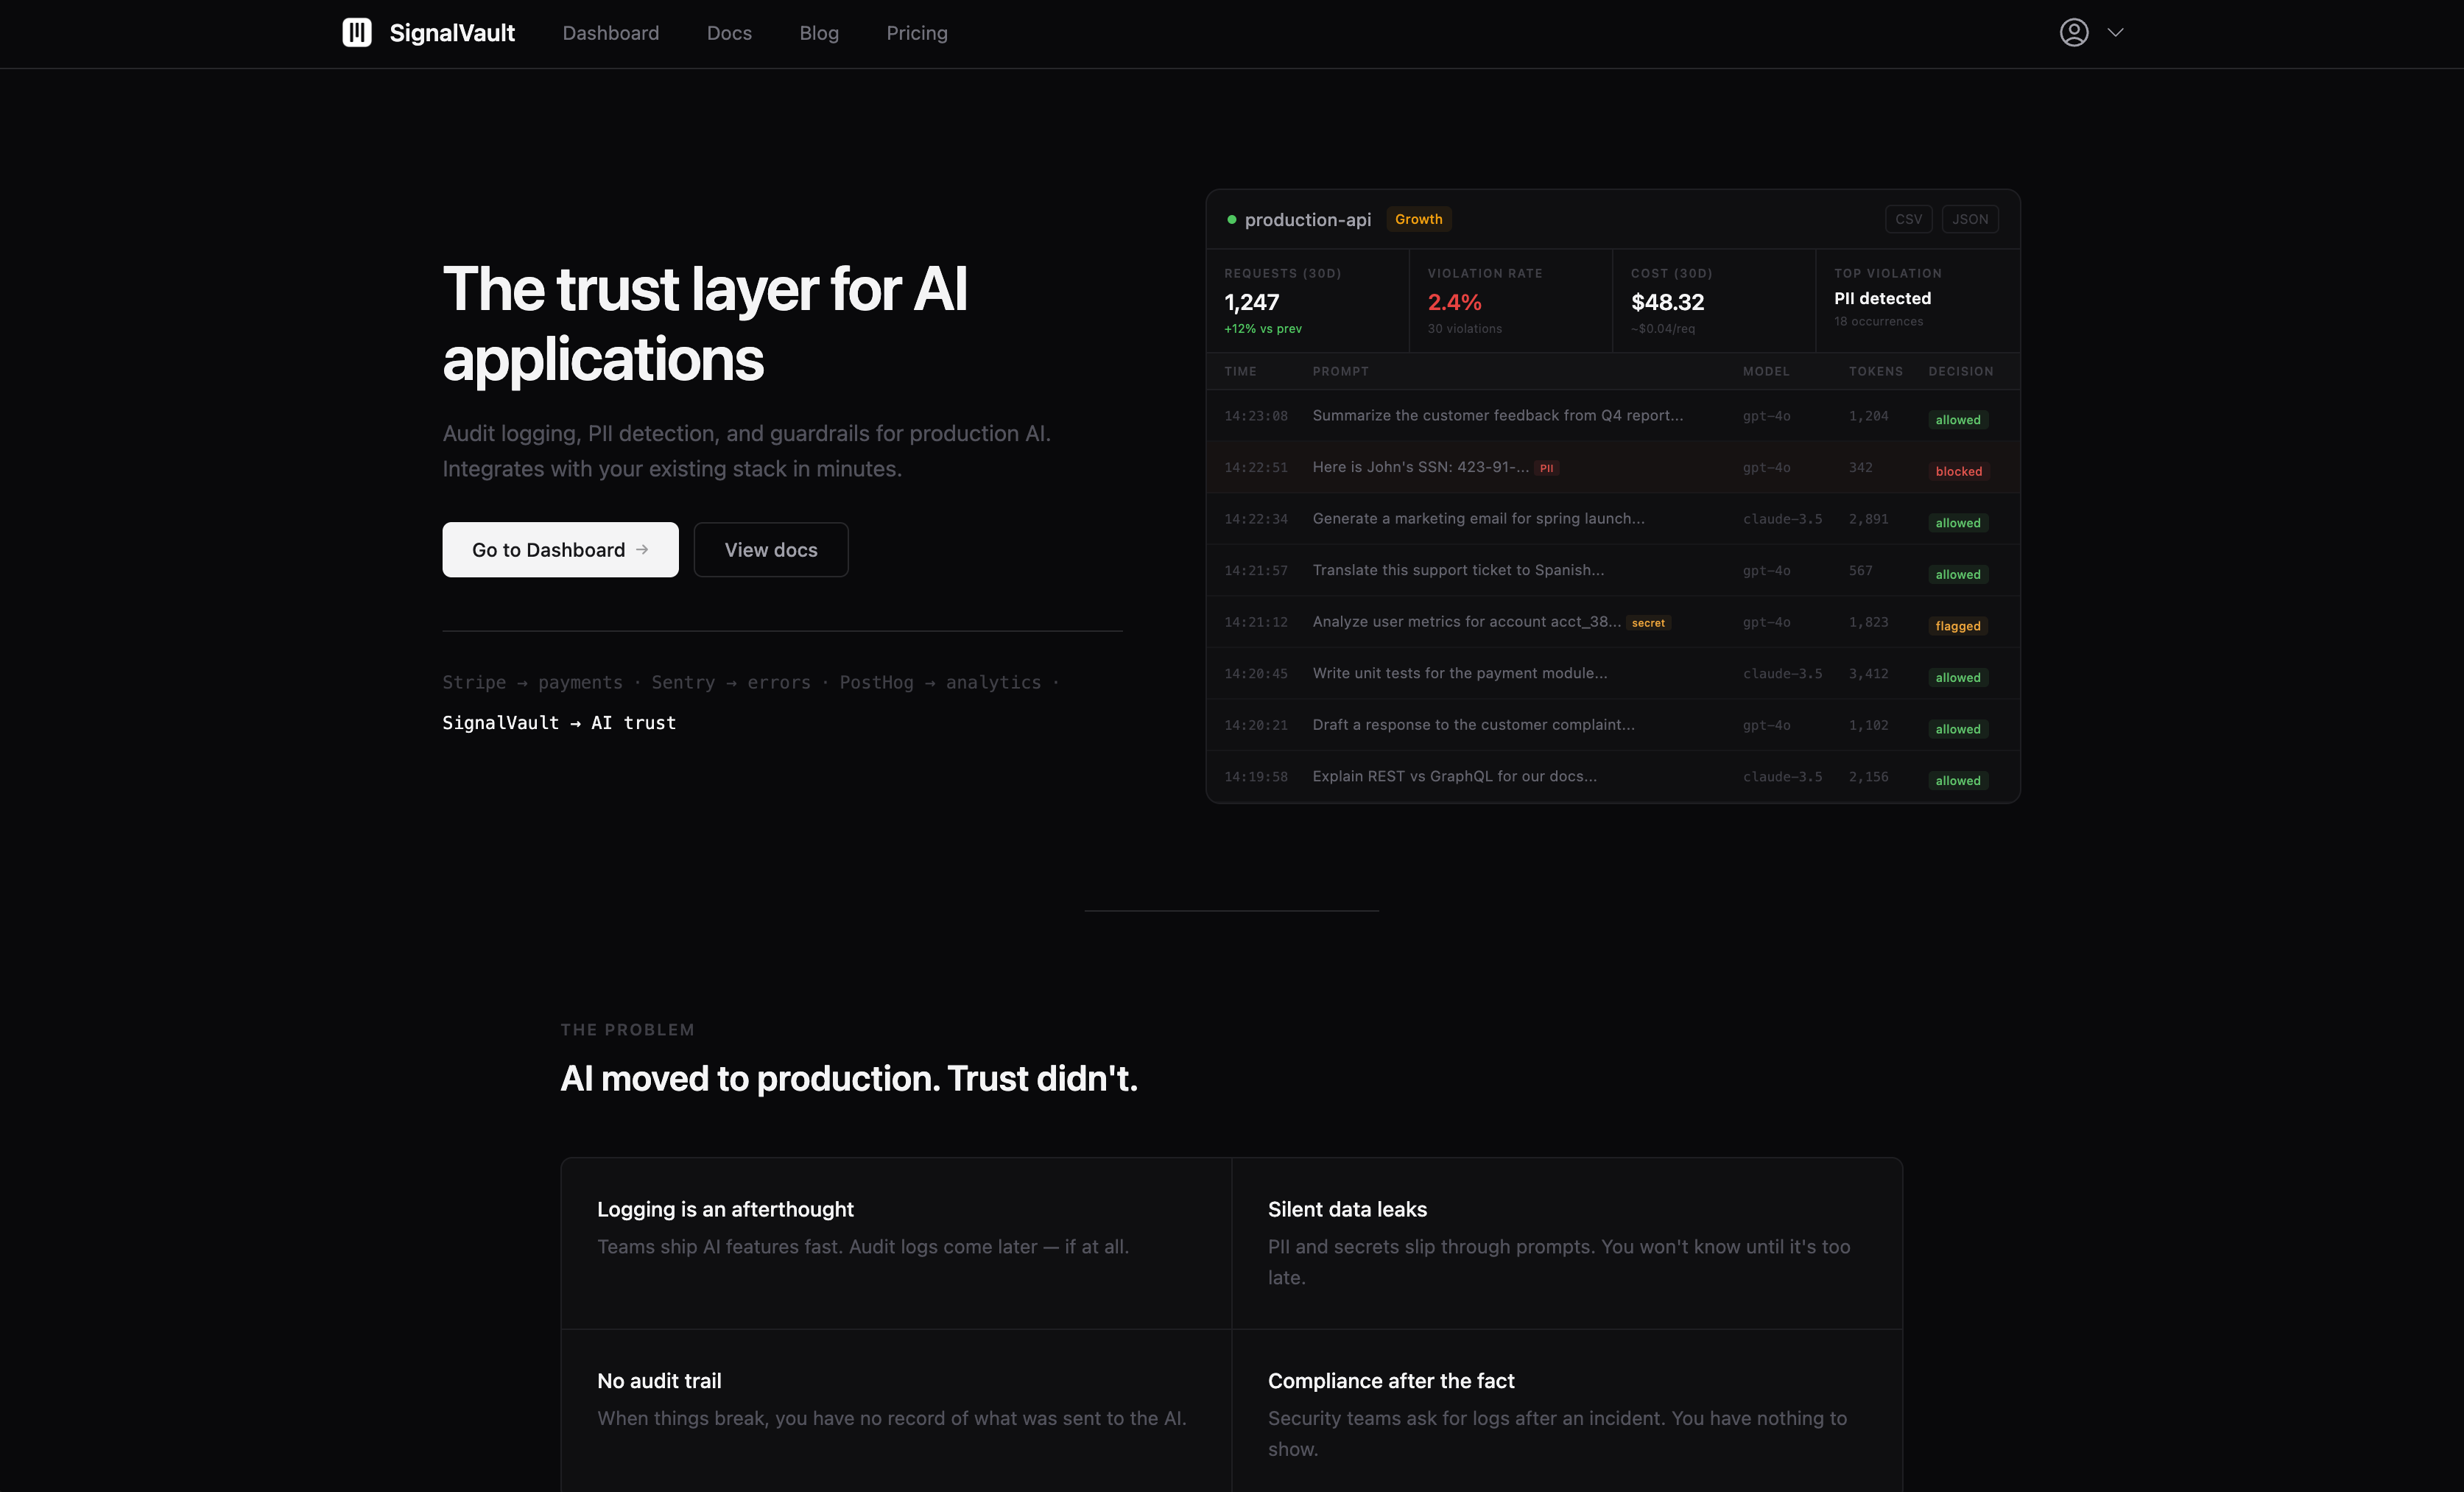Click the PII badge on the blocked prompt
This screenshot has width=2464, height=1492.
pos(1546,468)
